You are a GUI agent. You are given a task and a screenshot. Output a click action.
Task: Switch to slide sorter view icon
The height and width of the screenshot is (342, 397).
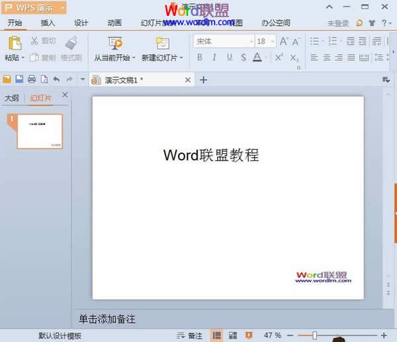point(232,335)
